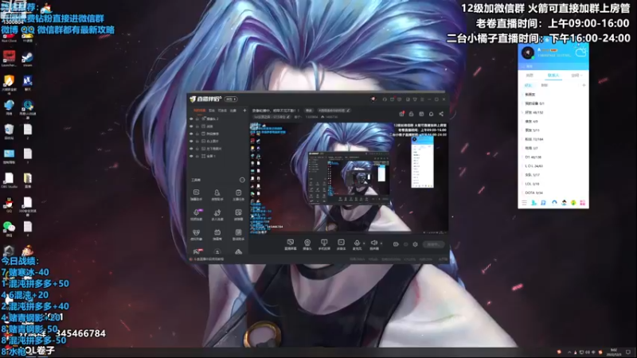This screenshot has width=637, height=358.
Task: Open the toolbox more-options circle icon
Action: [242, 180]
